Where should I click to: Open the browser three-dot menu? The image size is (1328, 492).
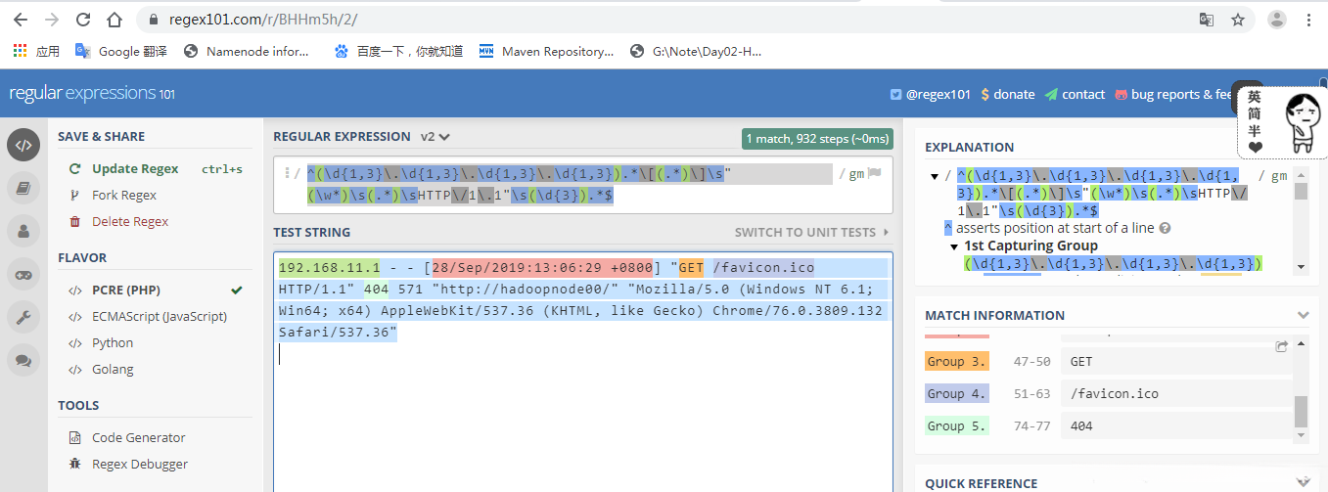(1309, 20)
